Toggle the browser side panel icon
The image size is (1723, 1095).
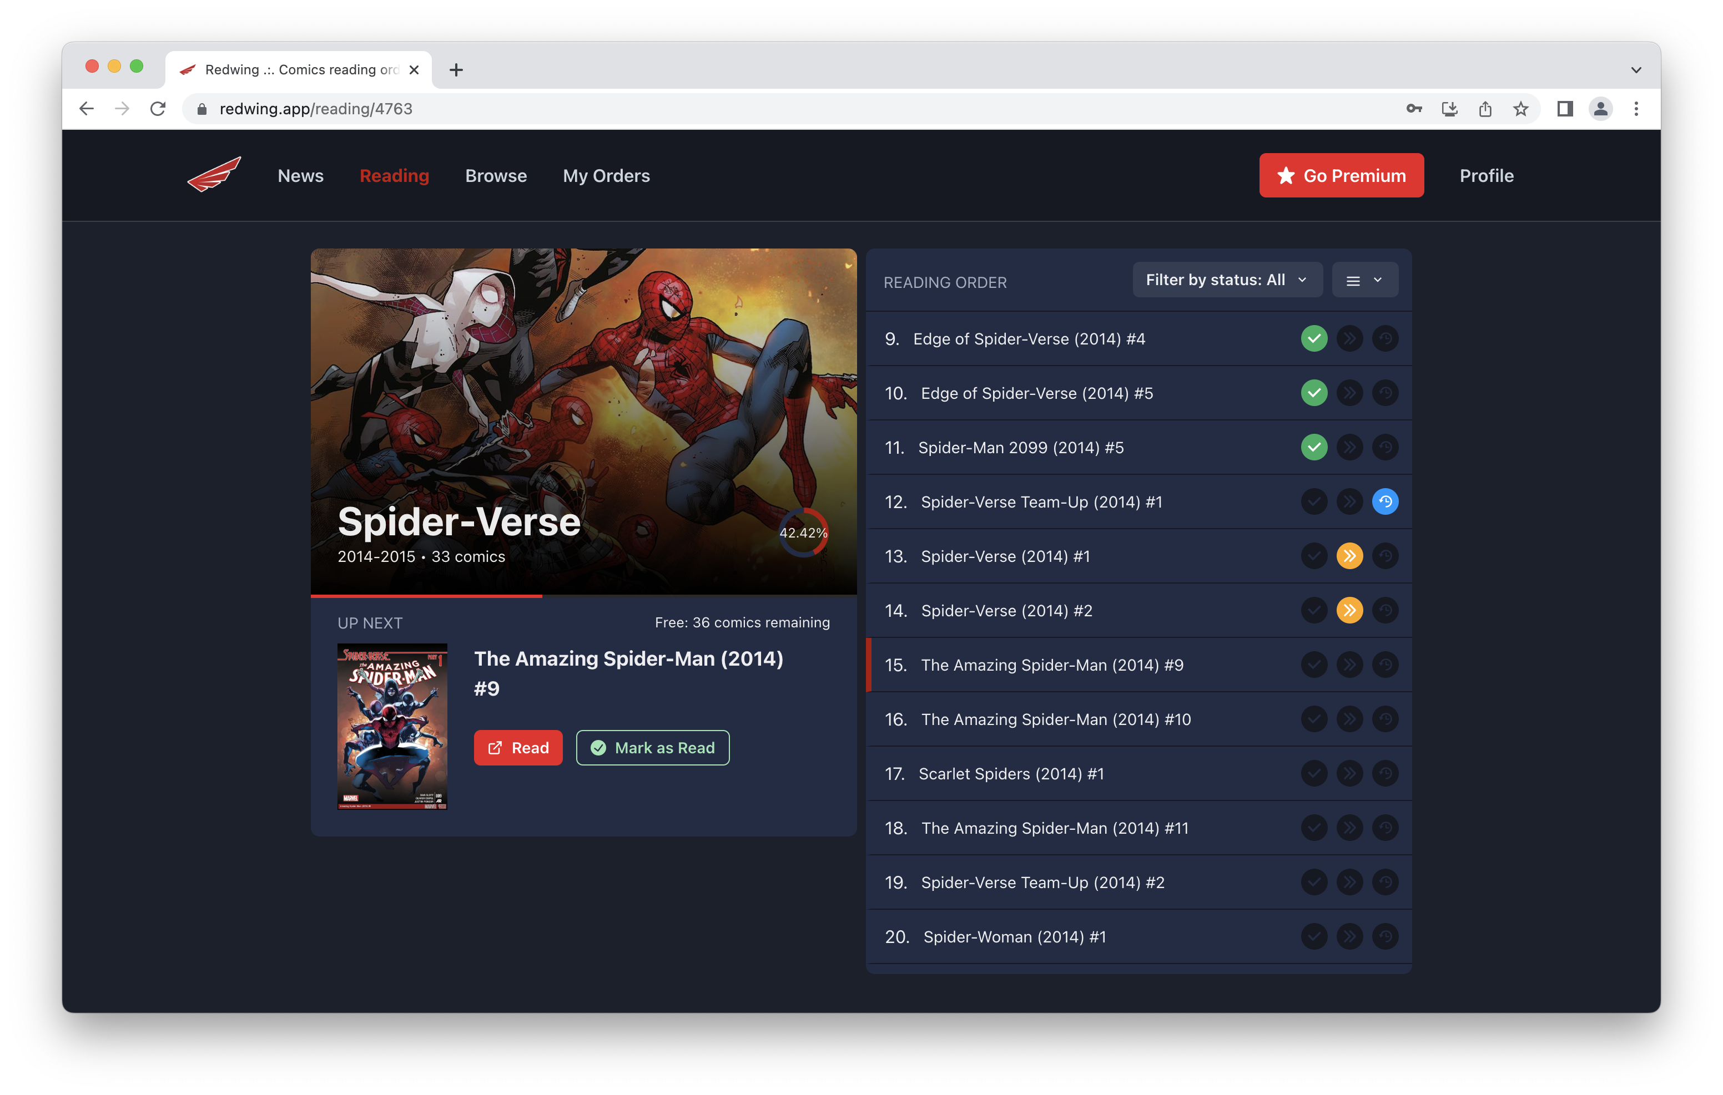1565,109
